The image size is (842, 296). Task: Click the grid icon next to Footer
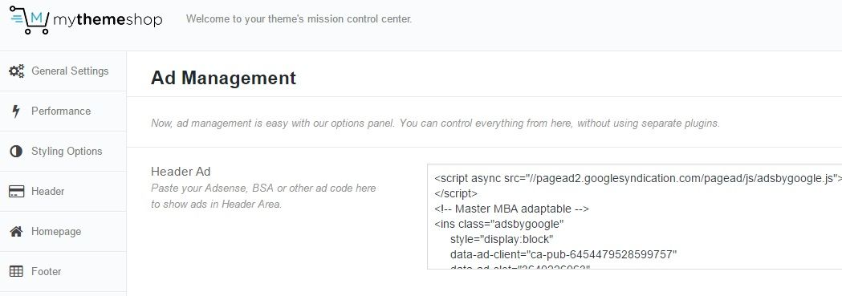16,271
